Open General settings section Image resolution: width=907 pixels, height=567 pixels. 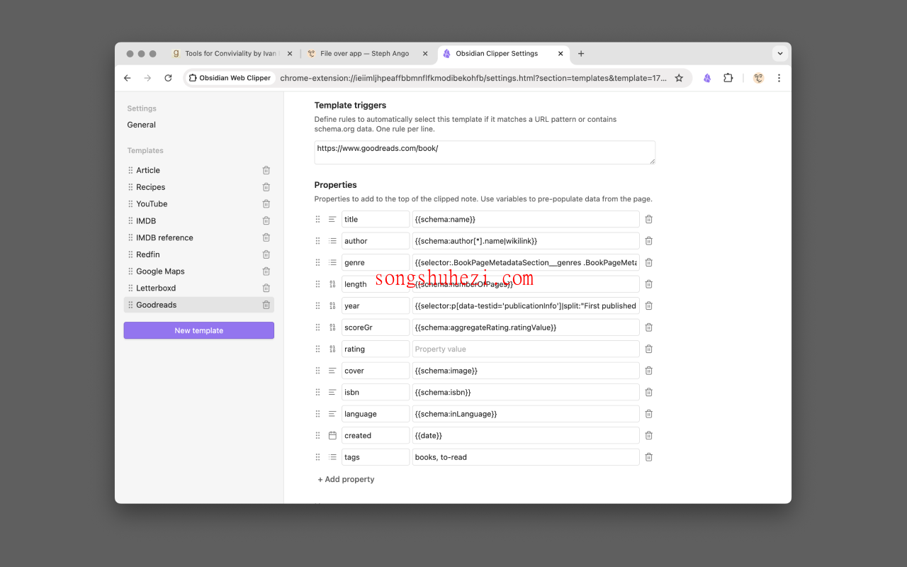click(142, 125)
